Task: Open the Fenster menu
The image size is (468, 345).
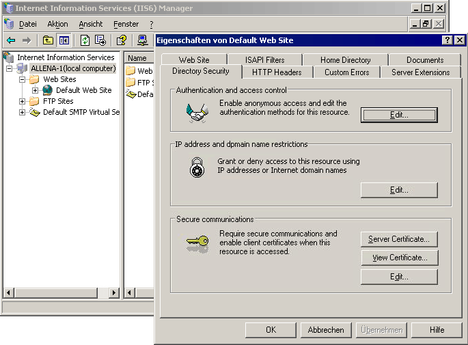Action: (x=126, y=24)
